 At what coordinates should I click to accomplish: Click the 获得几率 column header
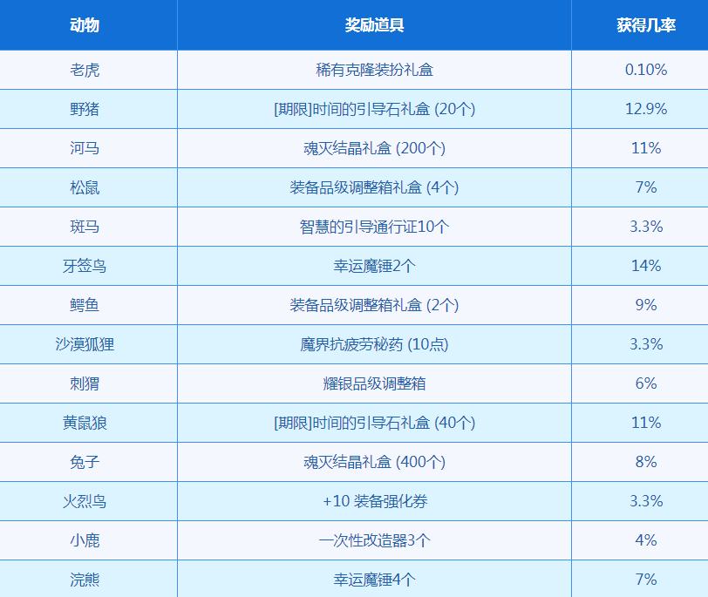[x=645, y=25]
